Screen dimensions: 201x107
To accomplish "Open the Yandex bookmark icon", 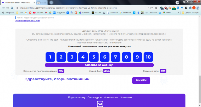I will click(x=30, y=13).
